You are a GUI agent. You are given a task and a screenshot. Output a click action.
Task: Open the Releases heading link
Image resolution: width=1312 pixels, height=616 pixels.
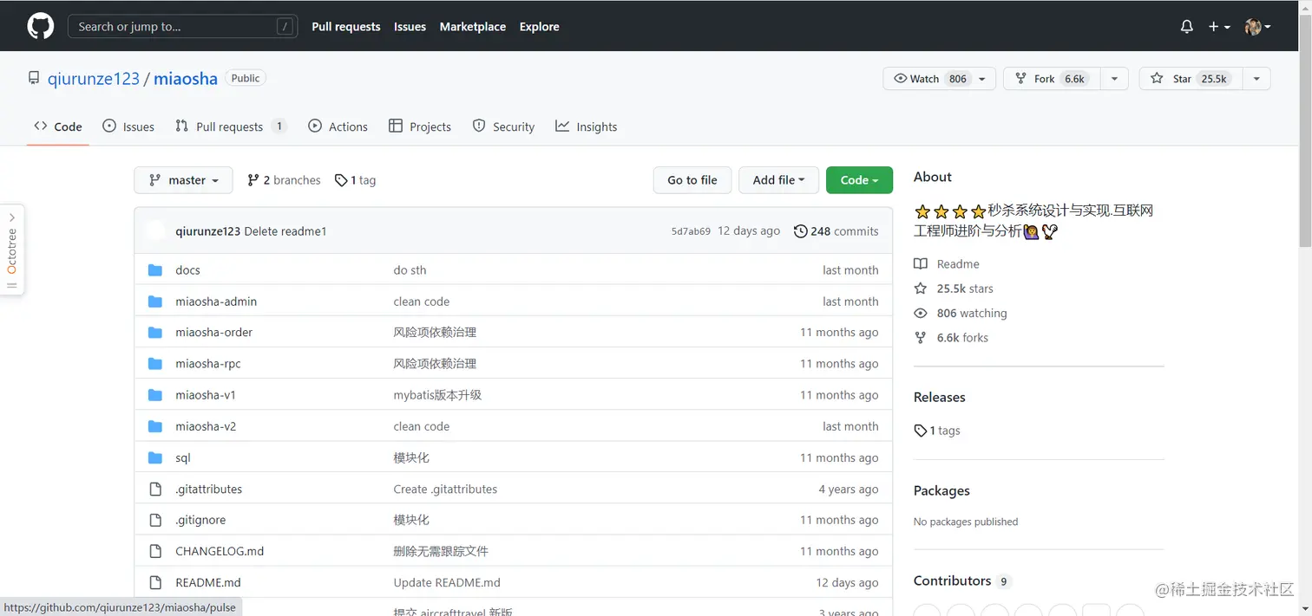tap(940, 397)
